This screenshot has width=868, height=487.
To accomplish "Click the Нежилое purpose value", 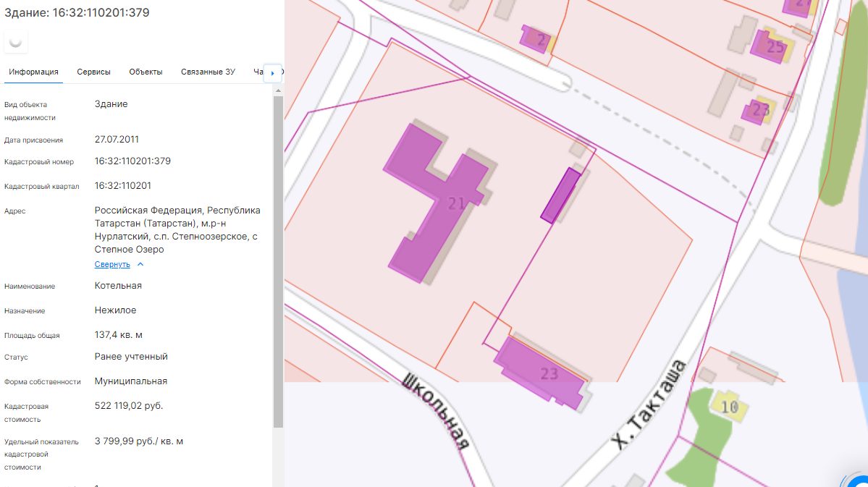I will point(115,310).
